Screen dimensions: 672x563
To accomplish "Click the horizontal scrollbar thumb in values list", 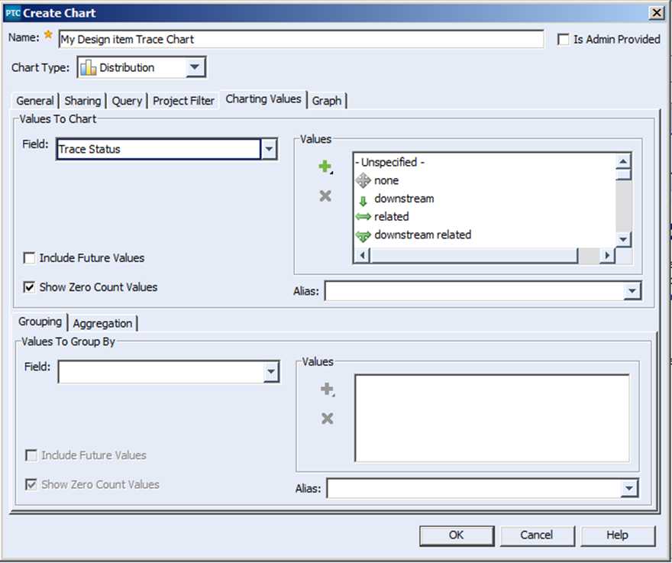I will (474, 256).
